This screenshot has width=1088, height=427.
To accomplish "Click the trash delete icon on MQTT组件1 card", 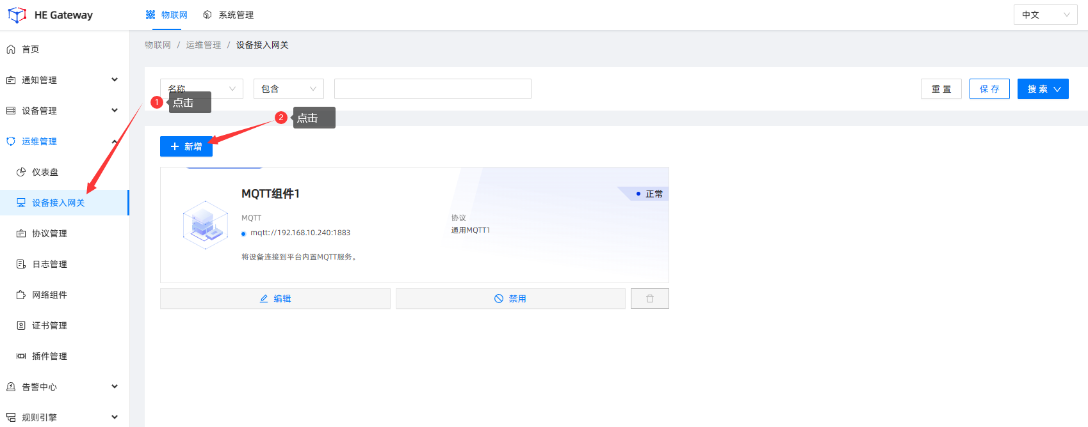I will pos(650,299).
